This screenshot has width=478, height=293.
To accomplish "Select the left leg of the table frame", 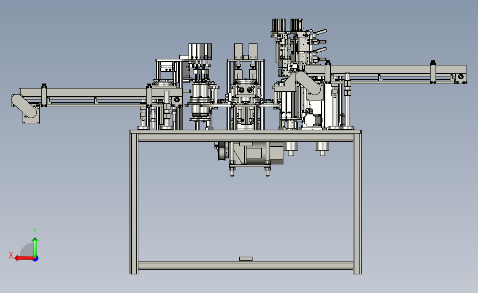I will point(134,202).
